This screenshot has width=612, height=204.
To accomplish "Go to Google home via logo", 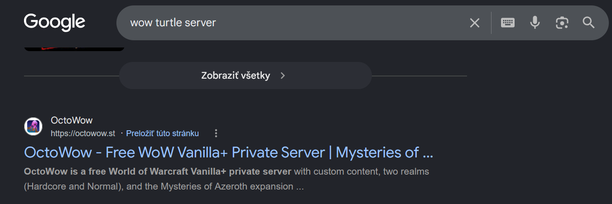I will coord(54,22).
